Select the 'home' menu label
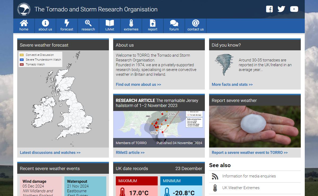This screenshot has width=318, height=196. pyautogui.click(x=24, y=29)
